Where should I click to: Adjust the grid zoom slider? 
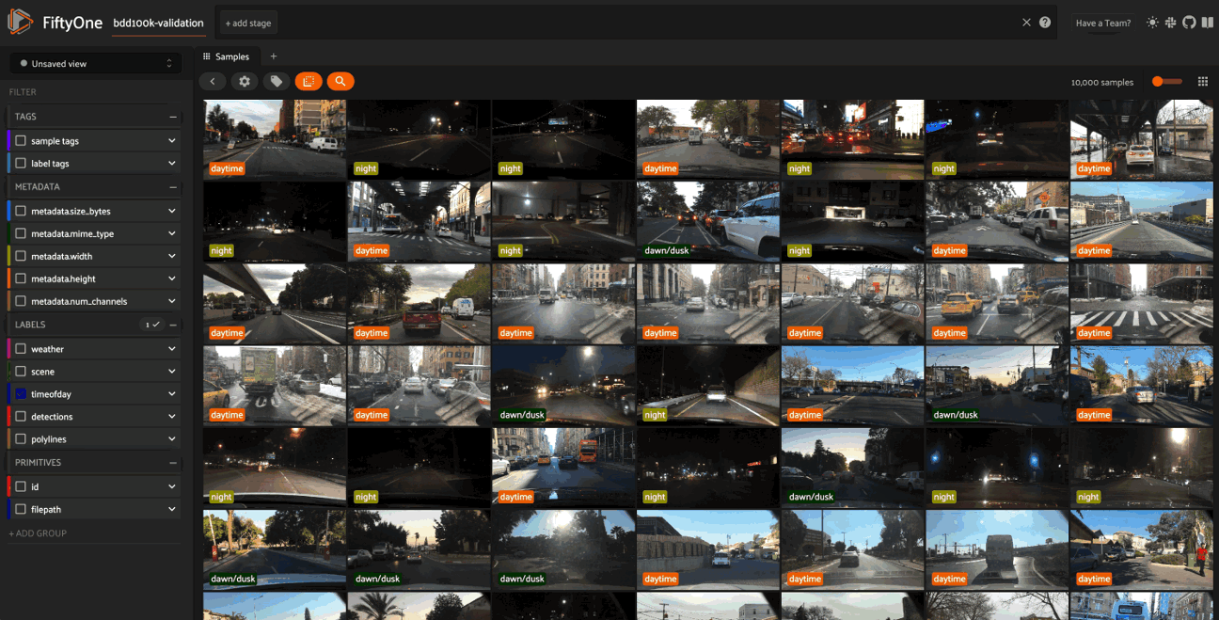click(1166, 82)
